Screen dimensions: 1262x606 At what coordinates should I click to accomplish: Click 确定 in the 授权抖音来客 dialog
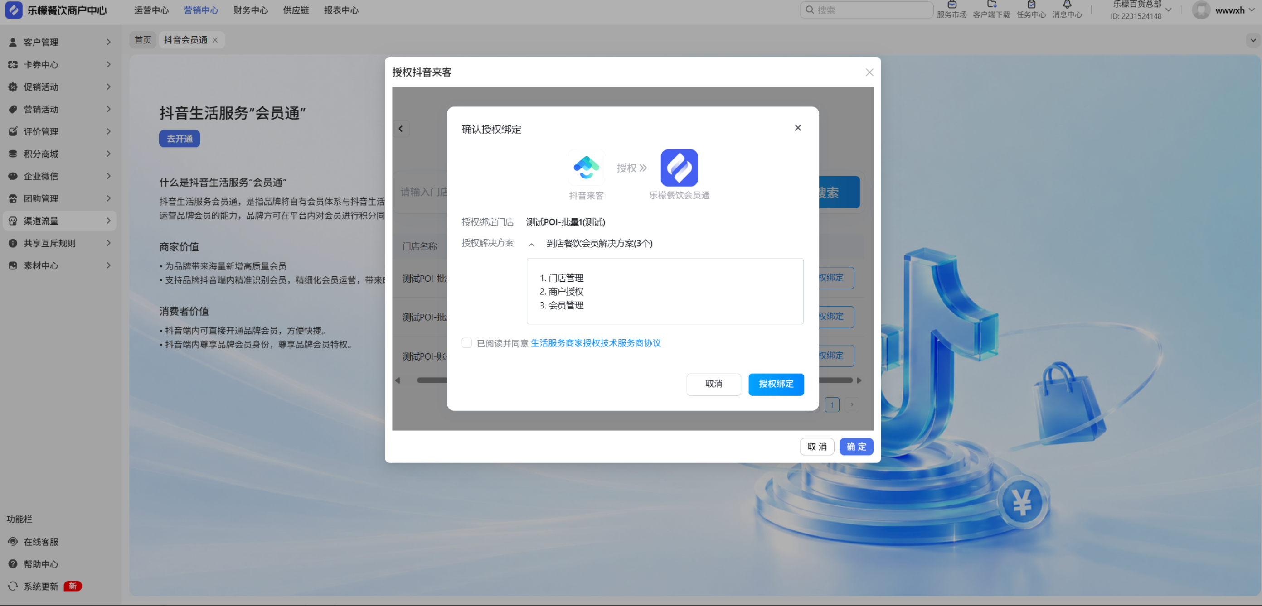pyautogui.click(x=856, y=447)
